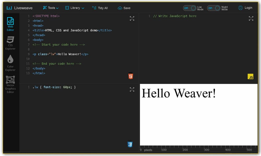The width and height of the screenshot is (261, 156).
Task: Open the Tools dropdown
Action: [51, 8]
